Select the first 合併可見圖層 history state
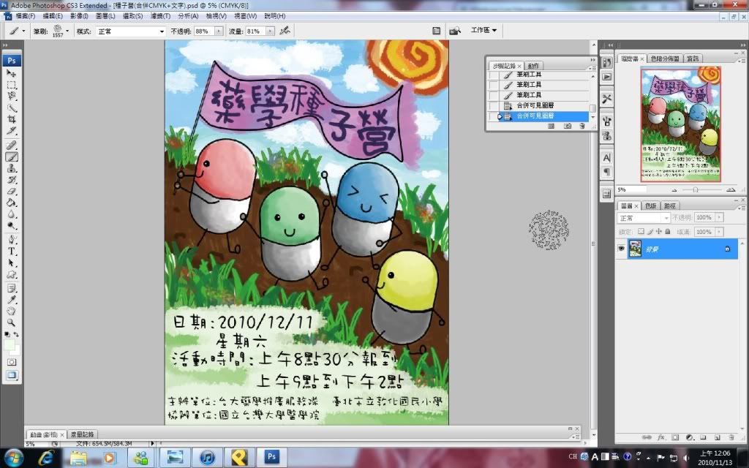 [x=535, y=105]
